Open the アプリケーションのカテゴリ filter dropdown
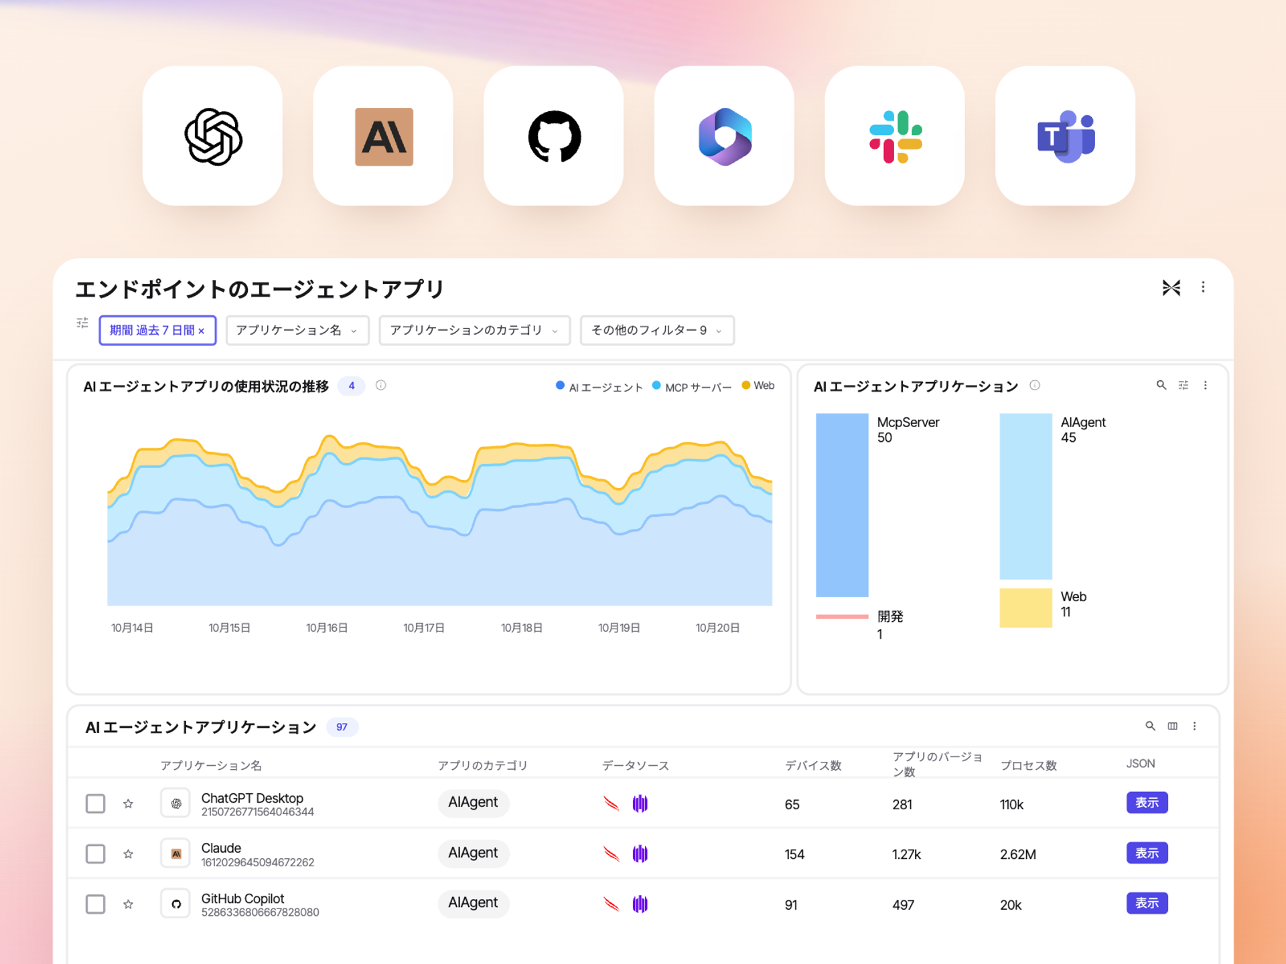 pyautogui.click(x=474, y=330)
